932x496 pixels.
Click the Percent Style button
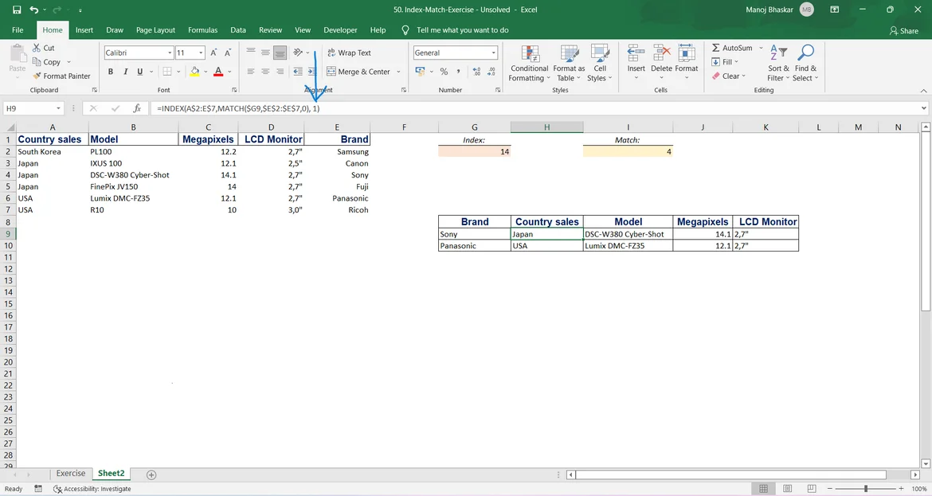click(x=444, y=72)
